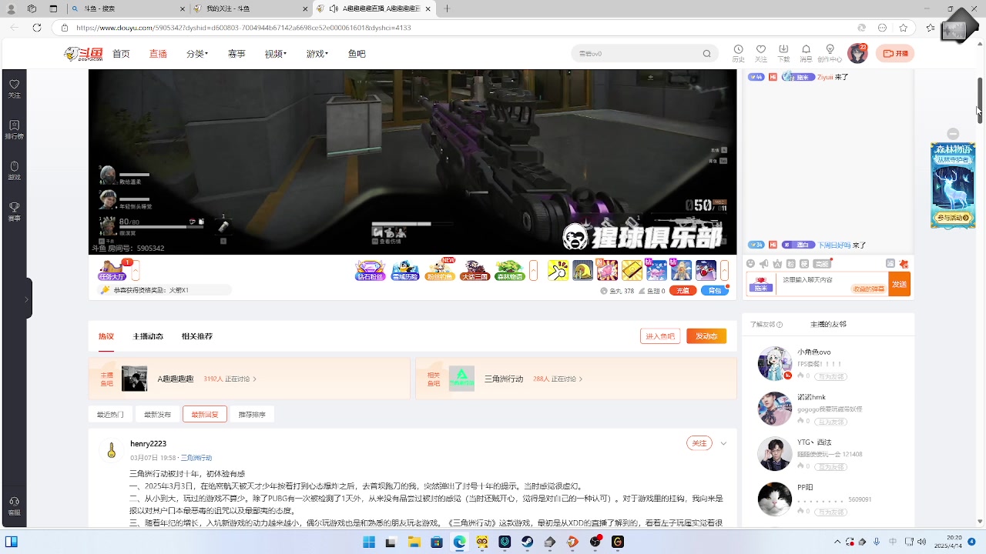Image resolution: width=986 pixels, height=554 pixels.
Task: Select the 最新回复 sort filter
Action: (205, 414)
